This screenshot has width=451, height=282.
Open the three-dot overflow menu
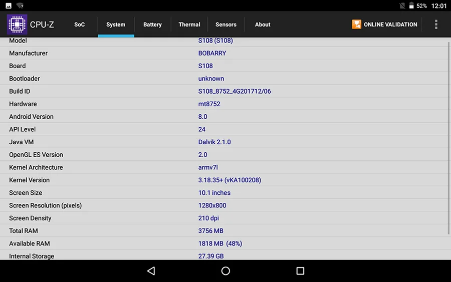436,25
